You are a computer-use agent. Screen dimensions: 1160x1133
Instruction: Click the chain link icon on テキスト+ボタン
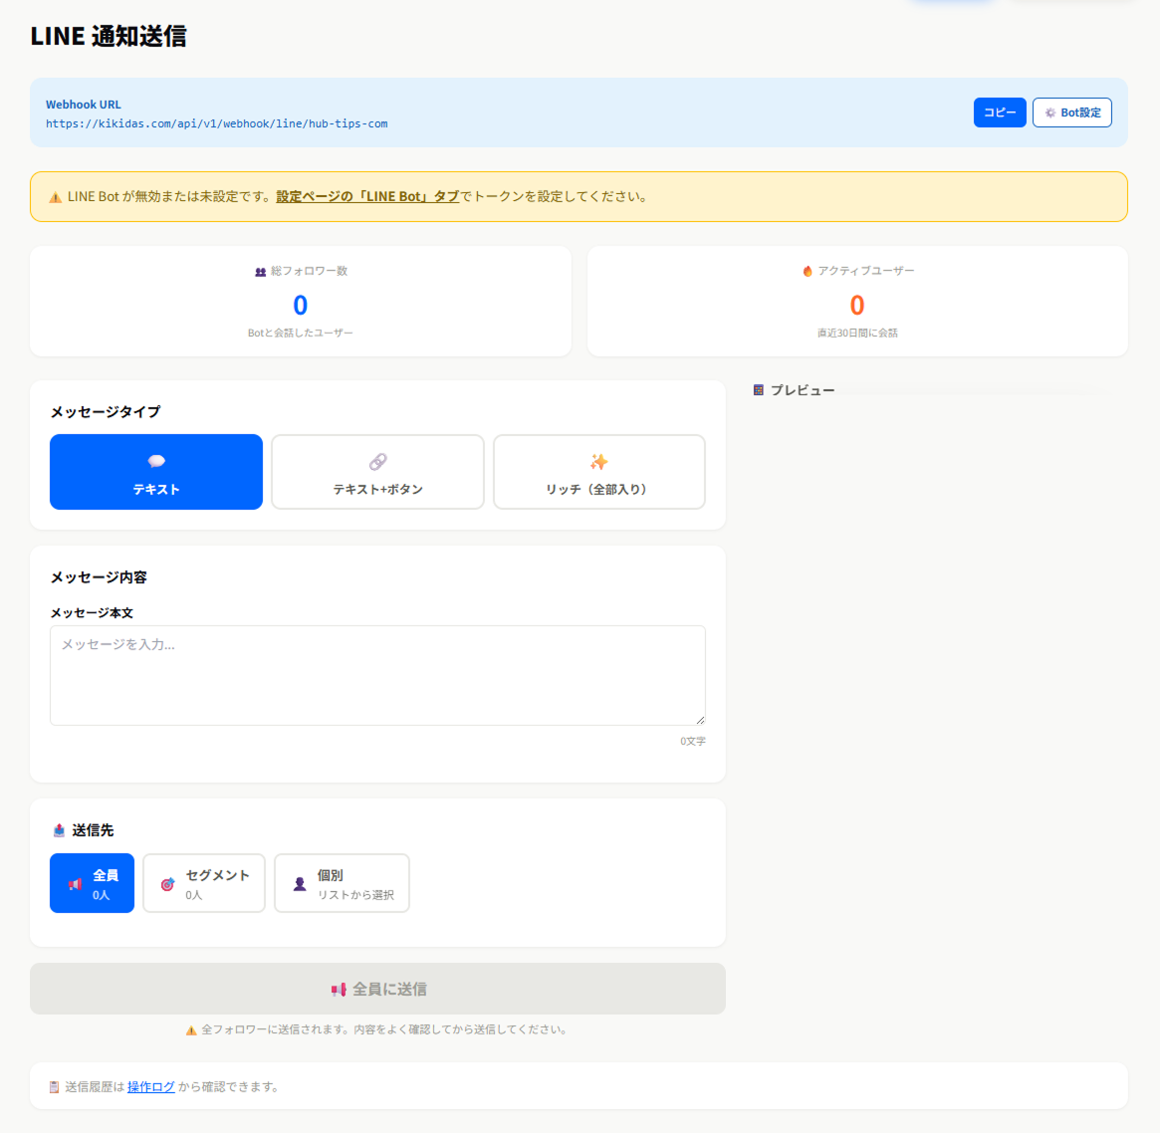point(377,462)
